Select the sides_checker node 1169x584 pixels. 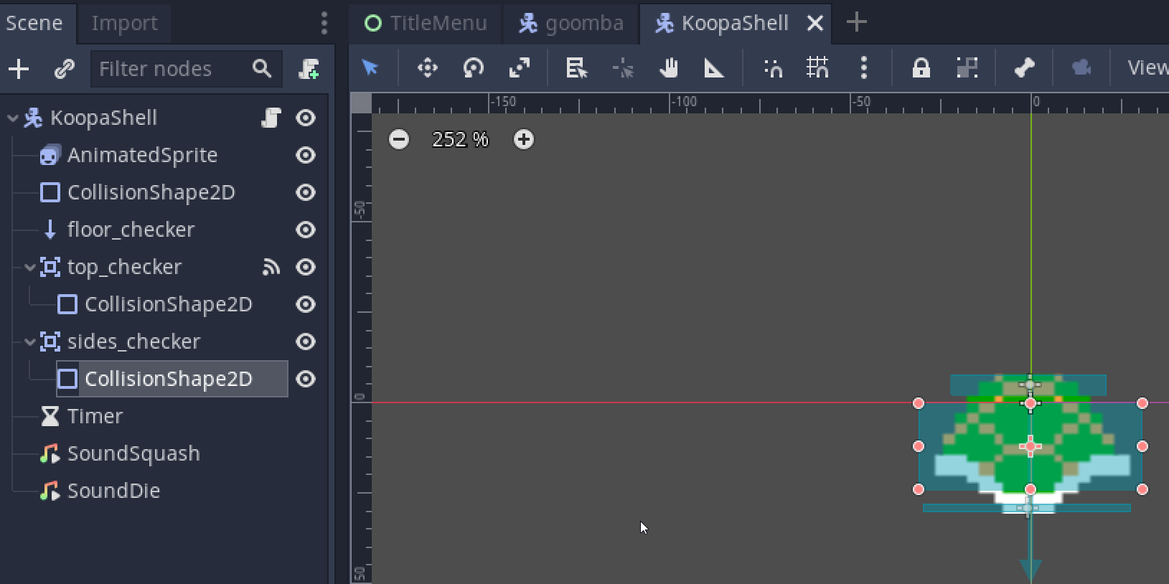(133, 342)
